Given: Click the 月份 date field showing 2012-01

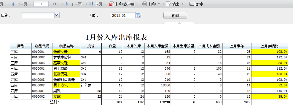Looking at the screenshot, I should tap(123, 15).
